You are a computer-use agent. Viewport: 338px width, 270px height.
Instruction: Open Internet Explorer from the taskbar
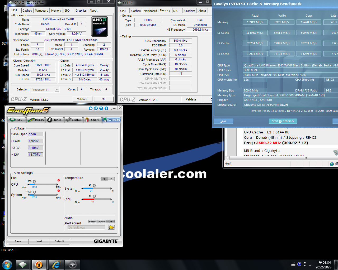point(56,264)
